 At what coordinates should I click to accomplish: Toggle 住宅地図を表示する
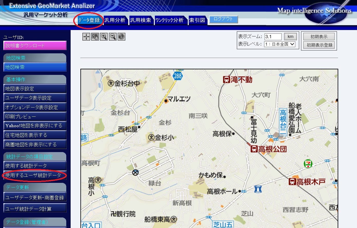(35, 135)
